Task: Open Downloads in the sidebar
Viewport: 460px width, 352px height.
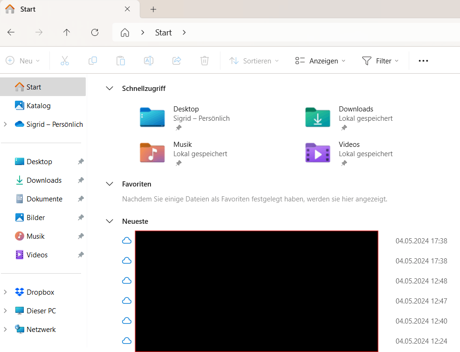Action: [44, 180]
